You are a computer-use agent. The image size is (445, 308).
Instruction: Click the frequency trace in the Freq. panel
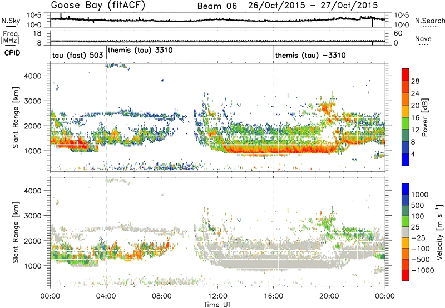[x=217, y=41]
